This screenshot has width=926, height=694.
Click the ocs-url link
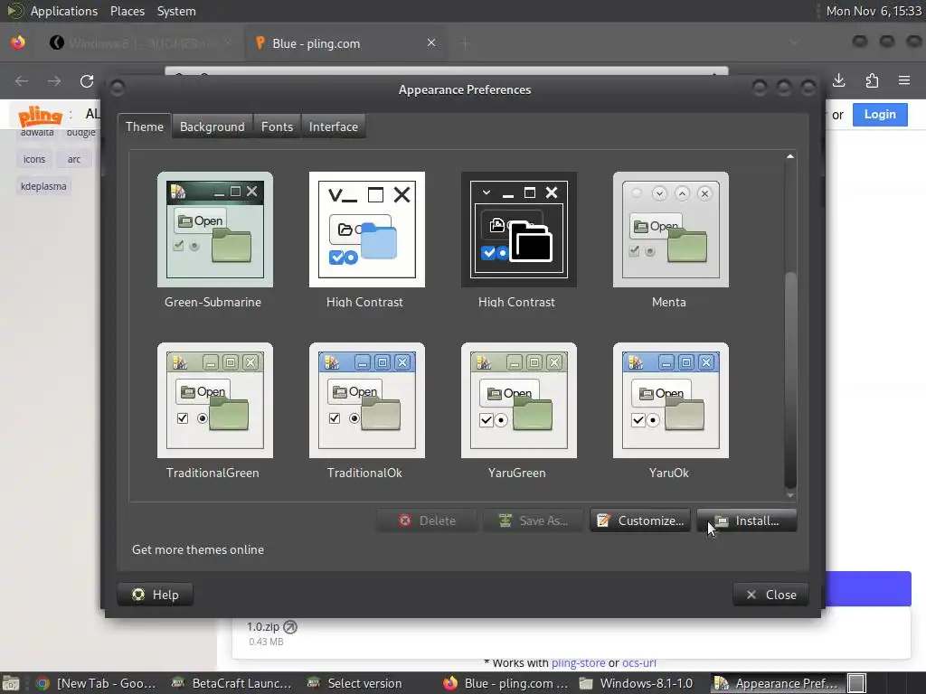point(639,662)
